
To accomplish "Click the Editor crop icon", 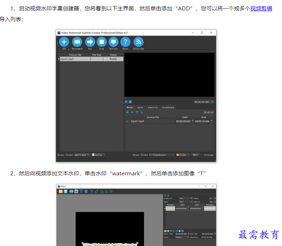I will click(92, 191).
